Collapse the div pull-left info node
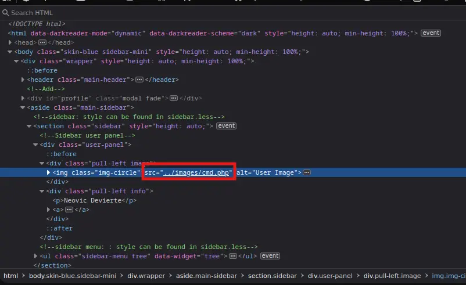This screenshot has width=466, height=285. coord(42,191)
